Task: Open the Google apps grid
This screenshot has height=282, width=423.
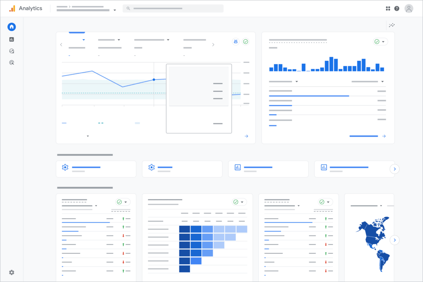Action: coord(387,8)
